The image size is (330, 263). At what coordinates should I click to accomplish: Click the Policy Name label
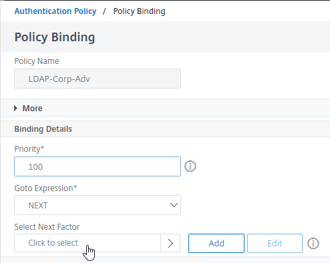37,61
